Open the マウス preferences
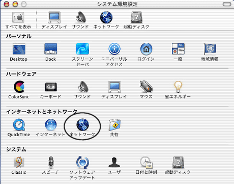Image resolution: width=234 pixels, height=184 pixels. [x=146, y=87]
